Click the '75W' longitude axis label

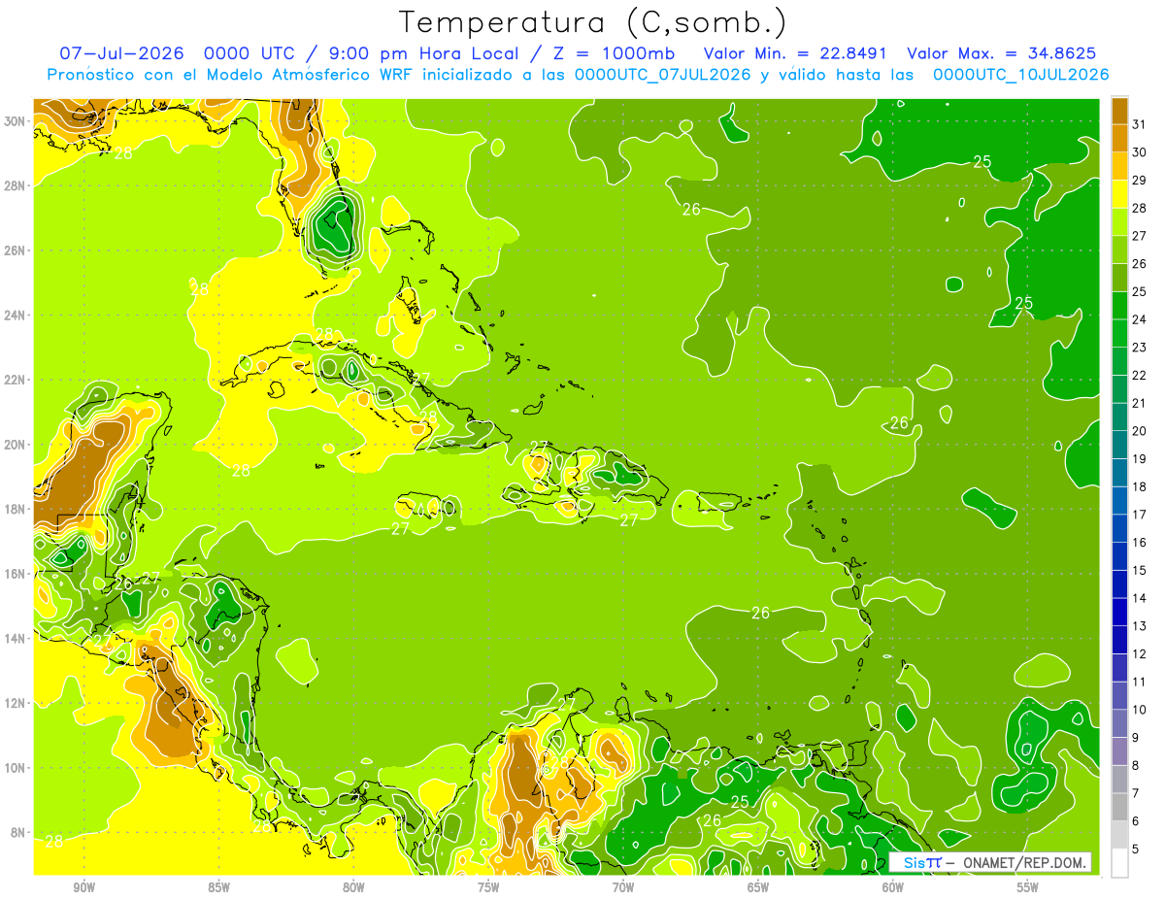pyautogui.click(x=488, y=887)
